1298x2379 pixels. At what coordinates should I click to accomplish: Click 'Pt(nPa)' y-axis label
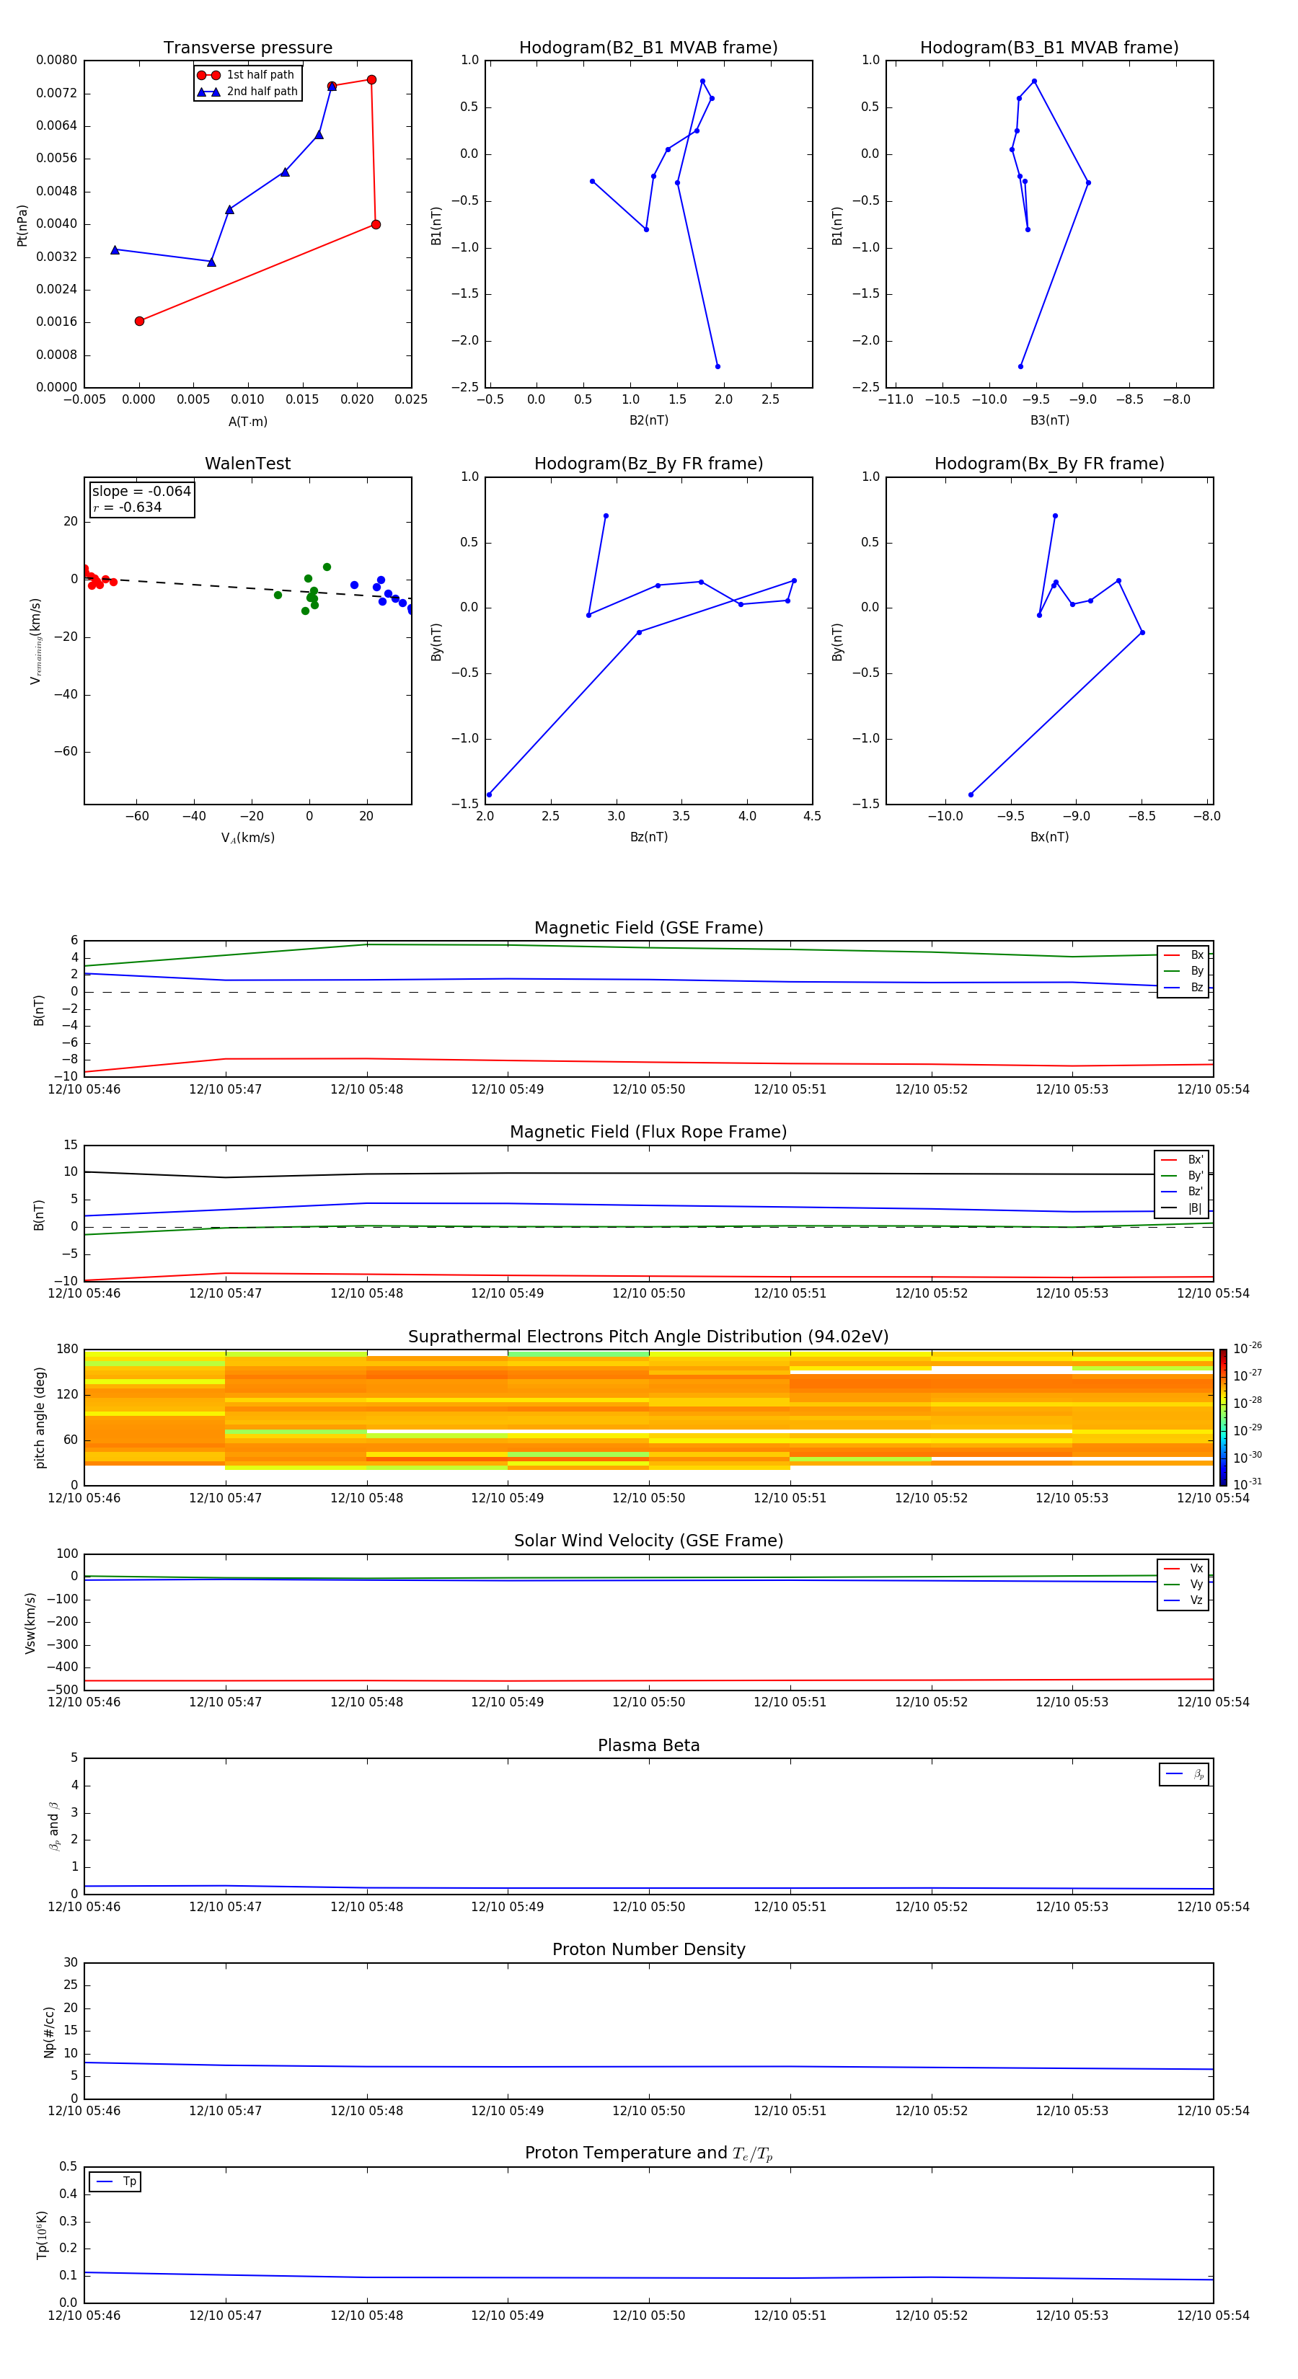pos(22,226)
